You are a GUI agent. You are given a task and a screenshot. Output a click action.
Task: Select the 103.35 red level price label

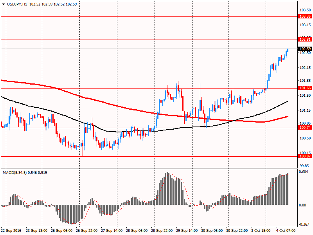[x=305, y=16]
